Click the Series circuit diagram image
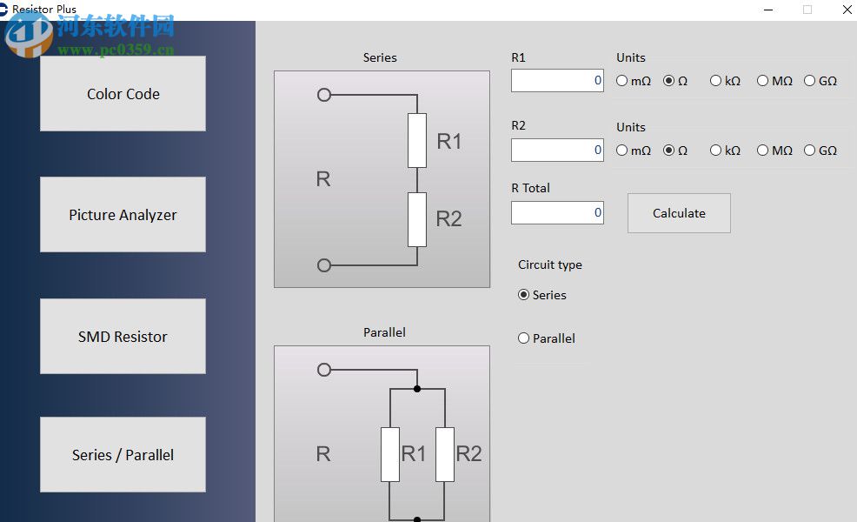 click(381, 178)
